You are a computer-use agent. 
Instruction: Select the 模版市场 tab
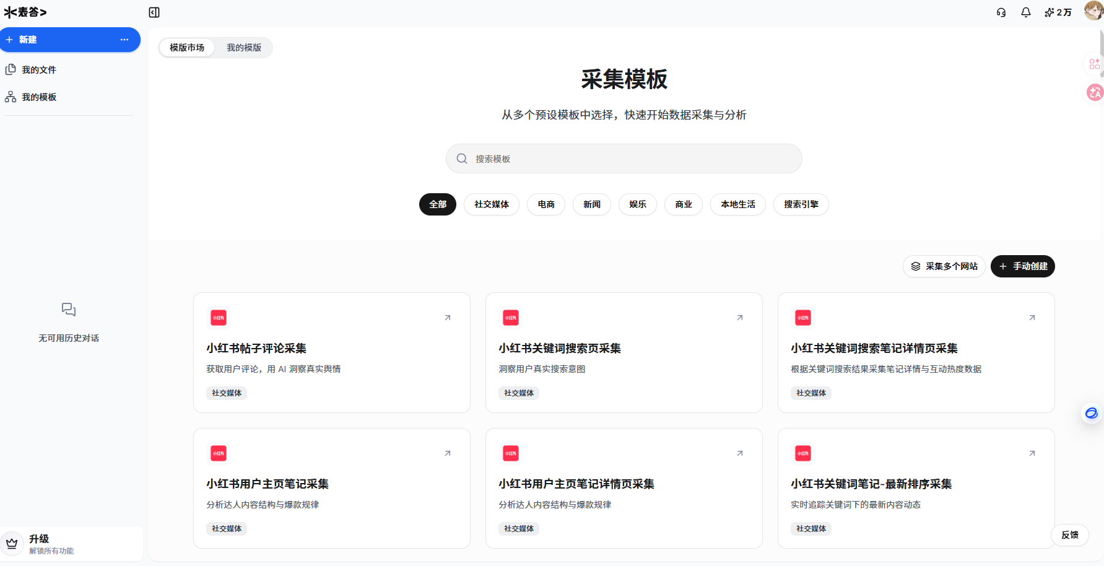[x=186, y=47]
